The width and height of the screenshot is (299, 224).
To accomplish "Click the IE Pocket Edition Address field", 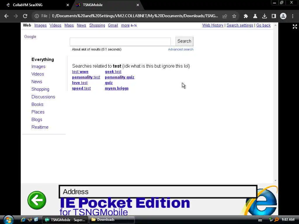I will pos(158,192).
